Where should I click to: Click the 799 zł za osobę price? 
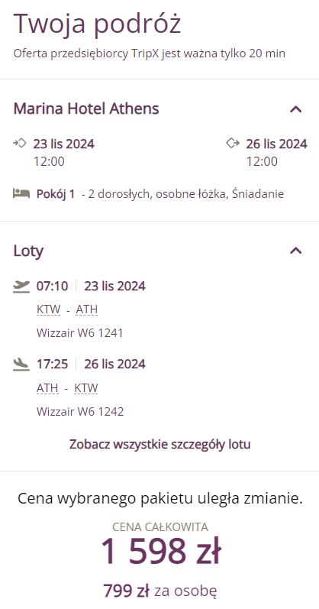(x=160, y=591)
